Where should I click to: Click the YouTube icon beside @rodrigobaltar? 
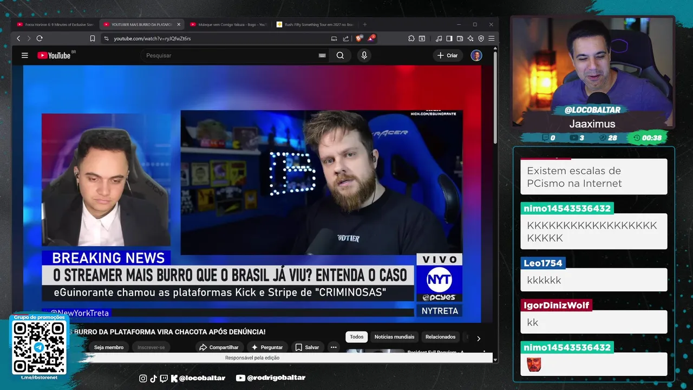click(240, 378)
